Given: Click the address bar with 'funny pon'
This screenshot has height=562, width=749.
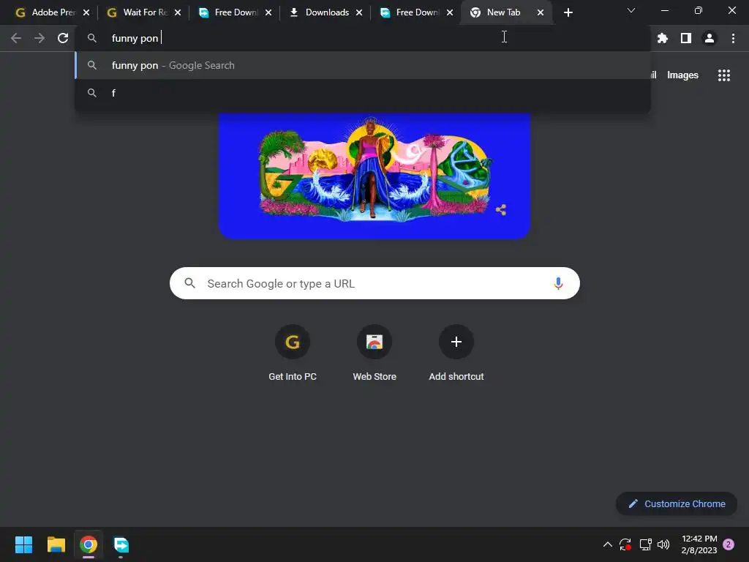Looking at the screenshot, I should point(363,38).
